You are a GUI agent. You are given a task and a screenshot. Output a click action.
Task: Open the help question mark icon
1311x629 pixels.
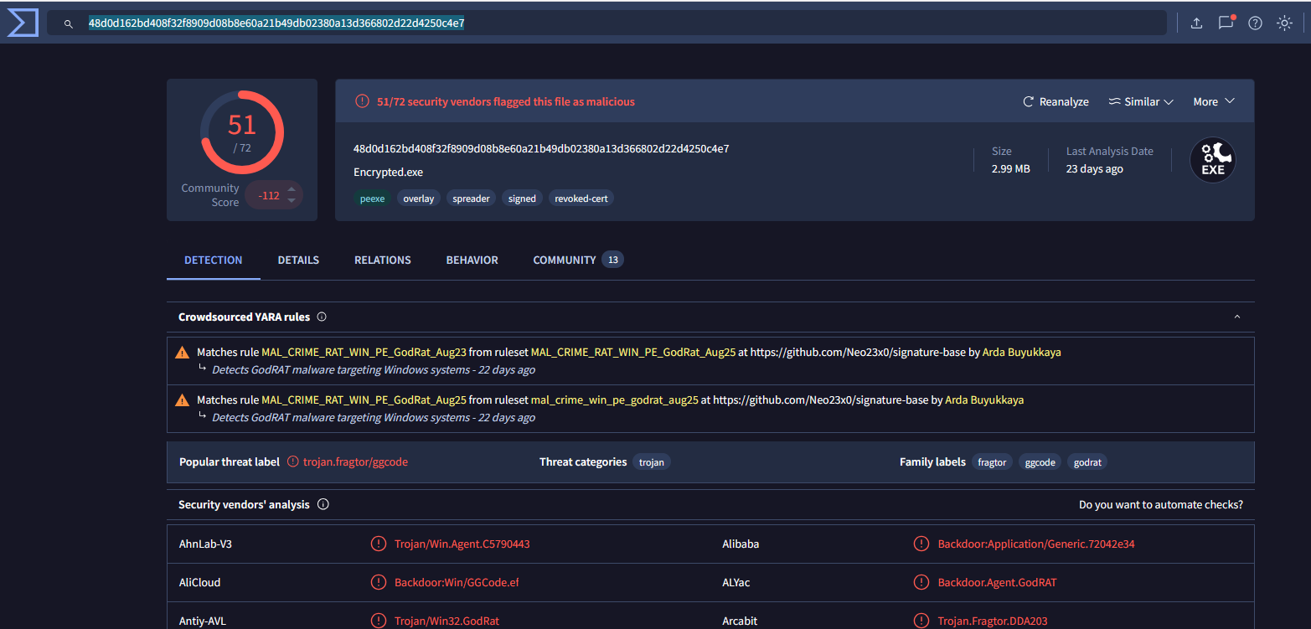point(1255,23)
